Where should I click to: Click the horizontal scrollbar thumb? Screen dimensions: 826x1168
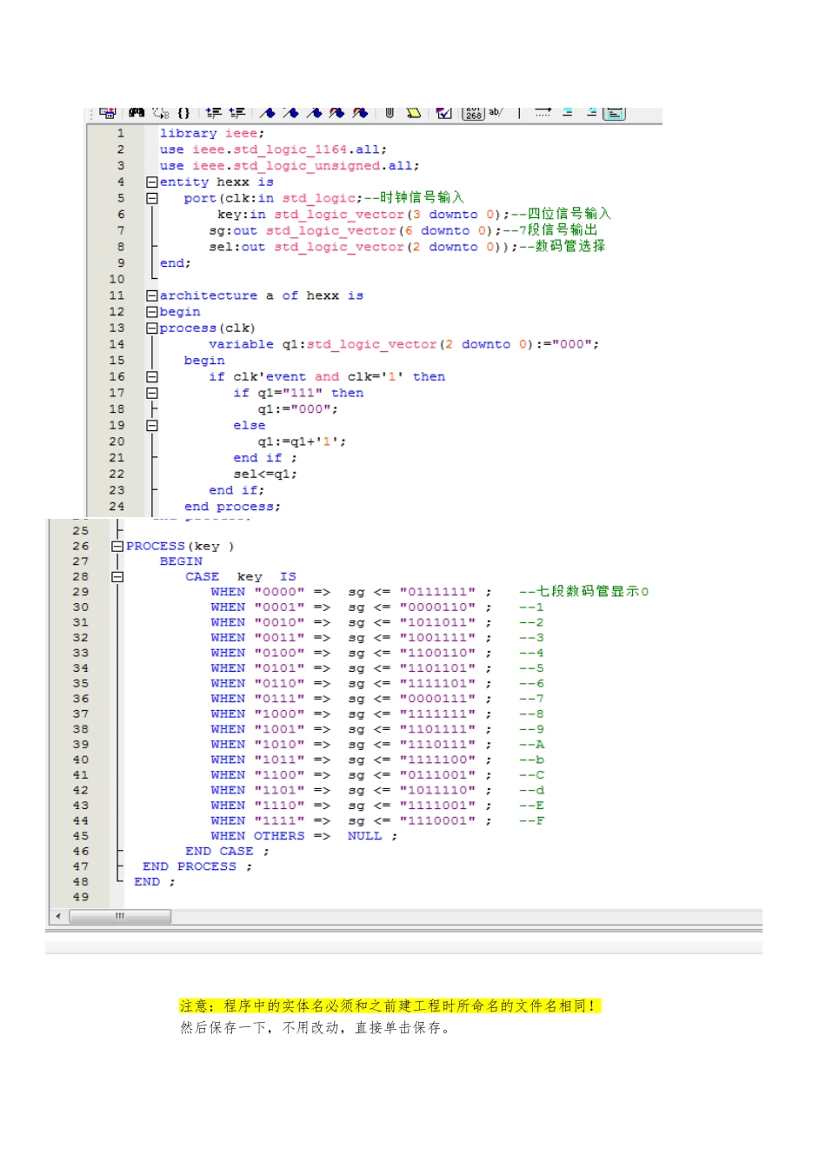119,916
